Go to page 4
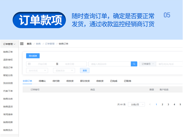The height and width of the screenshot is (137, 183). (x=174, y=104)
